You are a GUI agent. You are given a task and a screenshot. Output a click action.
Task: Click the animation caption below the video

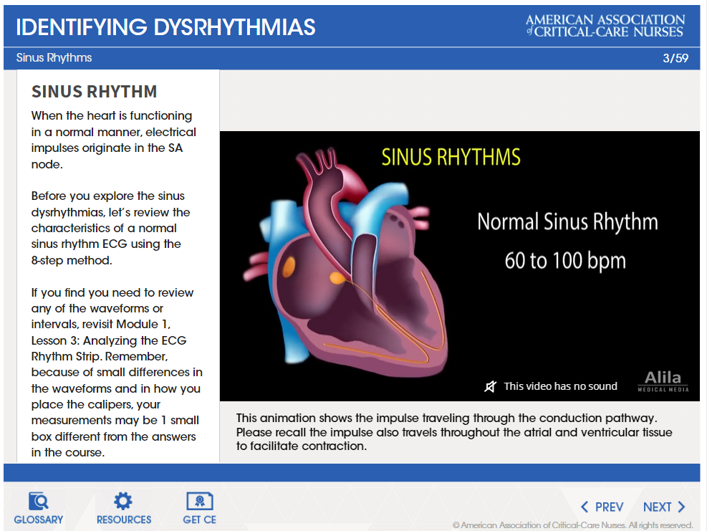pos(456,431)
